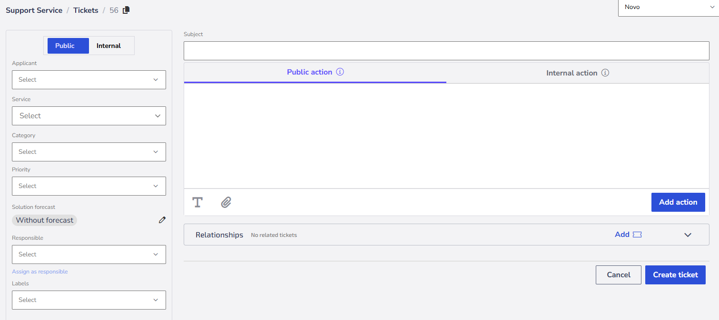Switch to the Internal action tab
This screenshot has height=320, width=719.
click(578, 73)
